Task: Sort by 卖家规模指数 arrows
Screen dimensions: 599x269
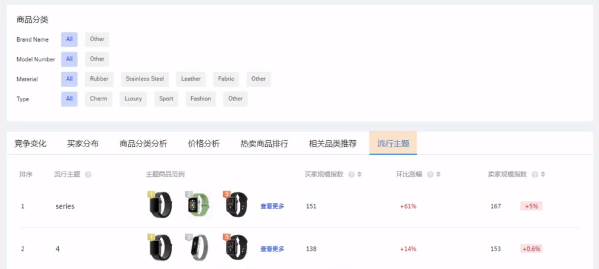Action: 543,175
